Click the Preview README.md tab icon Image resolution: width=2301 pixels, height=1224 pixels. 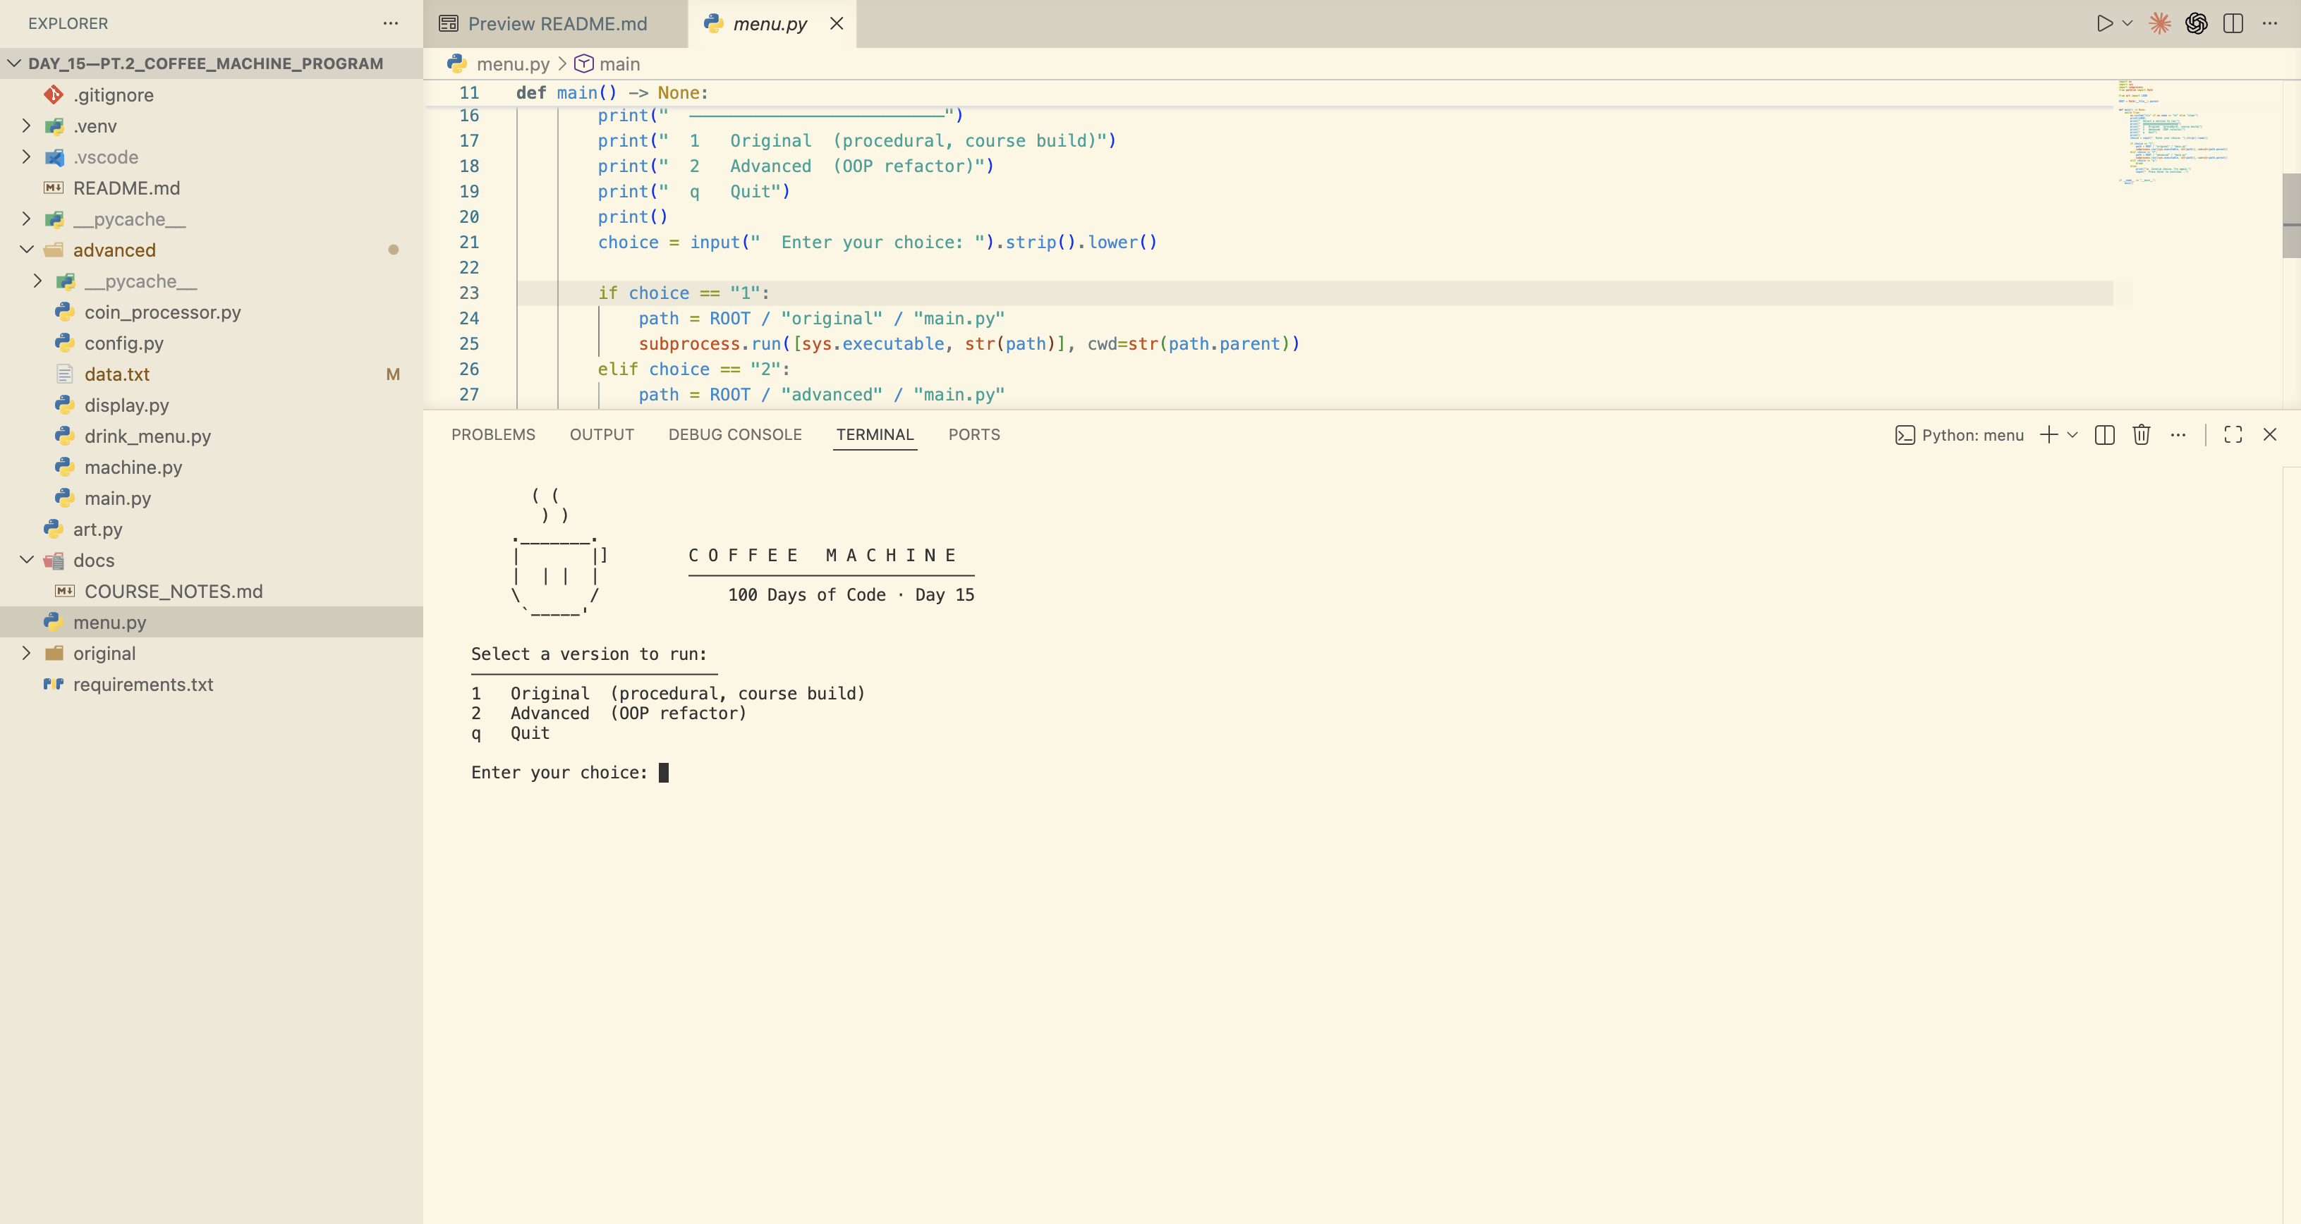(449, 24)
